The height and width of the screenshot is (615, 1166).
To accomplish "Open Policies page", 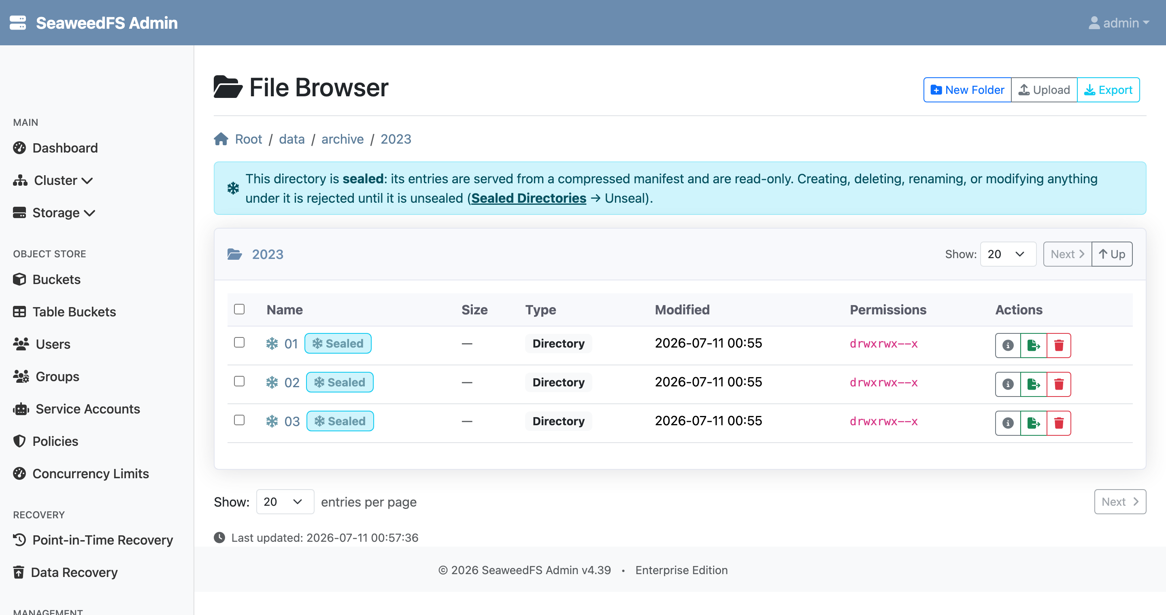I will point(46,441).
